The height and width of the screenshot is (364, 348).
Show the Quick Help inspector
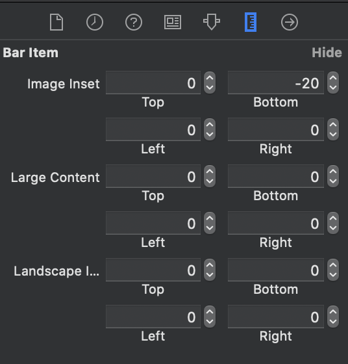[134, 22]
